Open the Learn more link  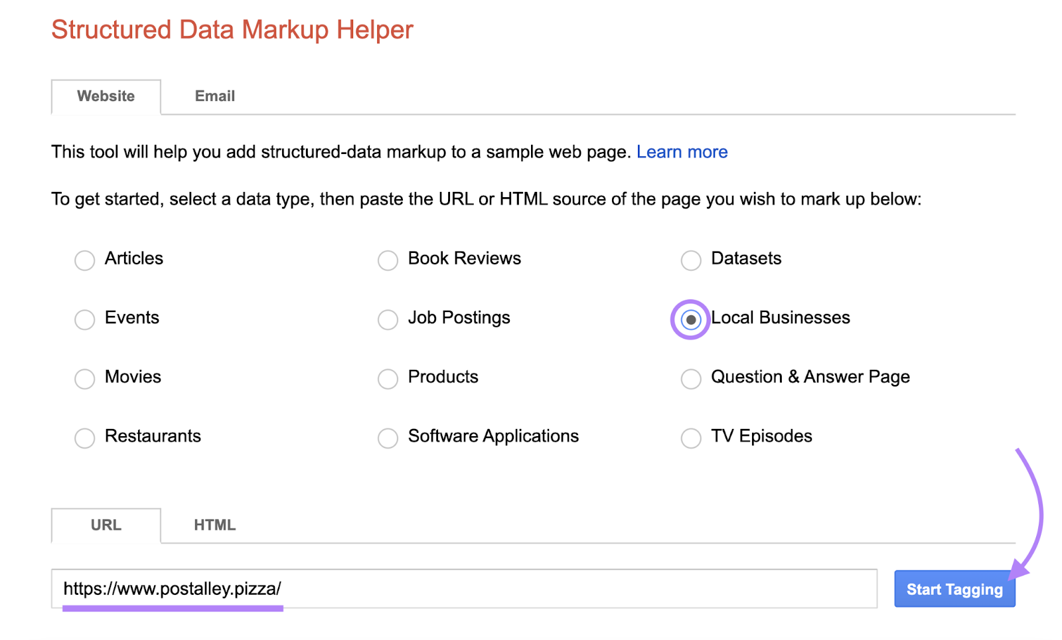(682, 151)
